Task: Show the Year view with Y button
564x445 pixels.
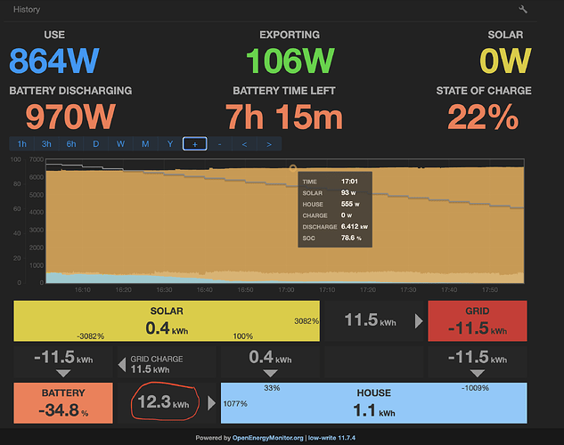Action: [x=170, y=143]
